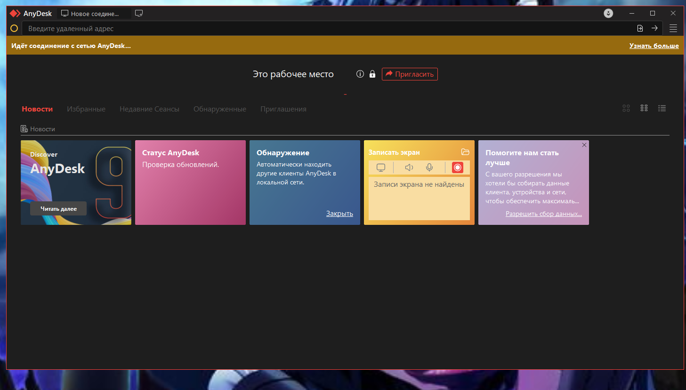This screenshot has width=686, height=390.
Task: Open the 'Обнаруженные' tab
Action: [220, 109]
